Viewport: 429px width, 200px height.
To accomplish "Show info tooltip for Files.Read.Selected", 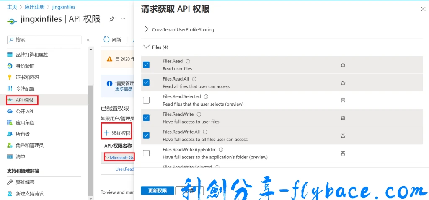I will pos(206,96).
